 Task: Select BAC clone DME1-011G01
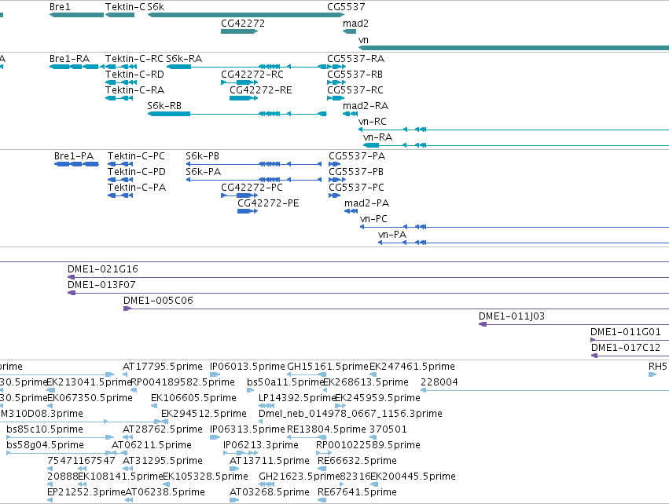point(630,341)
